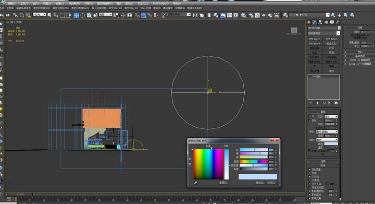Open the Edit menu in menu bar
The width and height of the screenshot is (375, 204).
pyautogui.click(x=11, y=4)
